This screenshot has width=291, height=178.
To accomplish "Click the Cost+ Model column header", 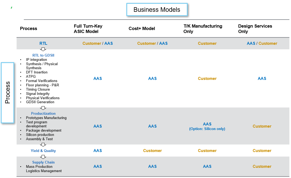I will (142, 29).
